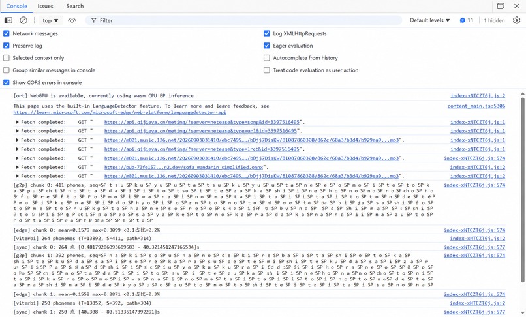Enable Selected context only checkbox
Viewport: 526px width, 317px height.
(x=7, y=58)
